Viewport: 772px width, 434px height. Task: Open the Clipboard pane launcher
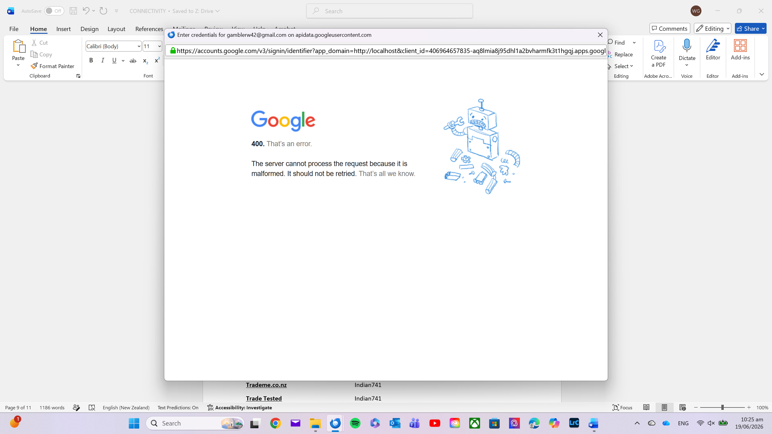click(78, 76)
